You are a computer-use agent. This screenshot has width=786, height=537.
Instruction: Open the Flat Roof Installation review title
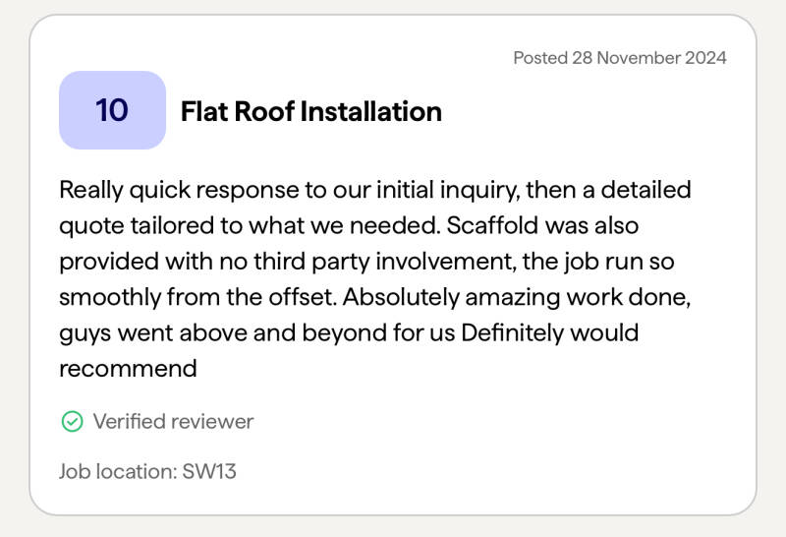point(310,111)
